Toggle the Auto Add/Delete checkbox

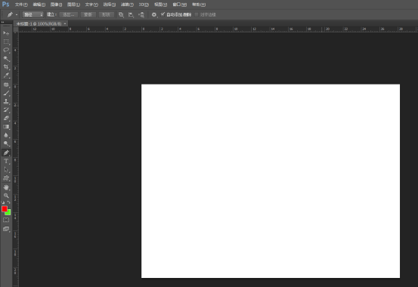tap(163, 14)
